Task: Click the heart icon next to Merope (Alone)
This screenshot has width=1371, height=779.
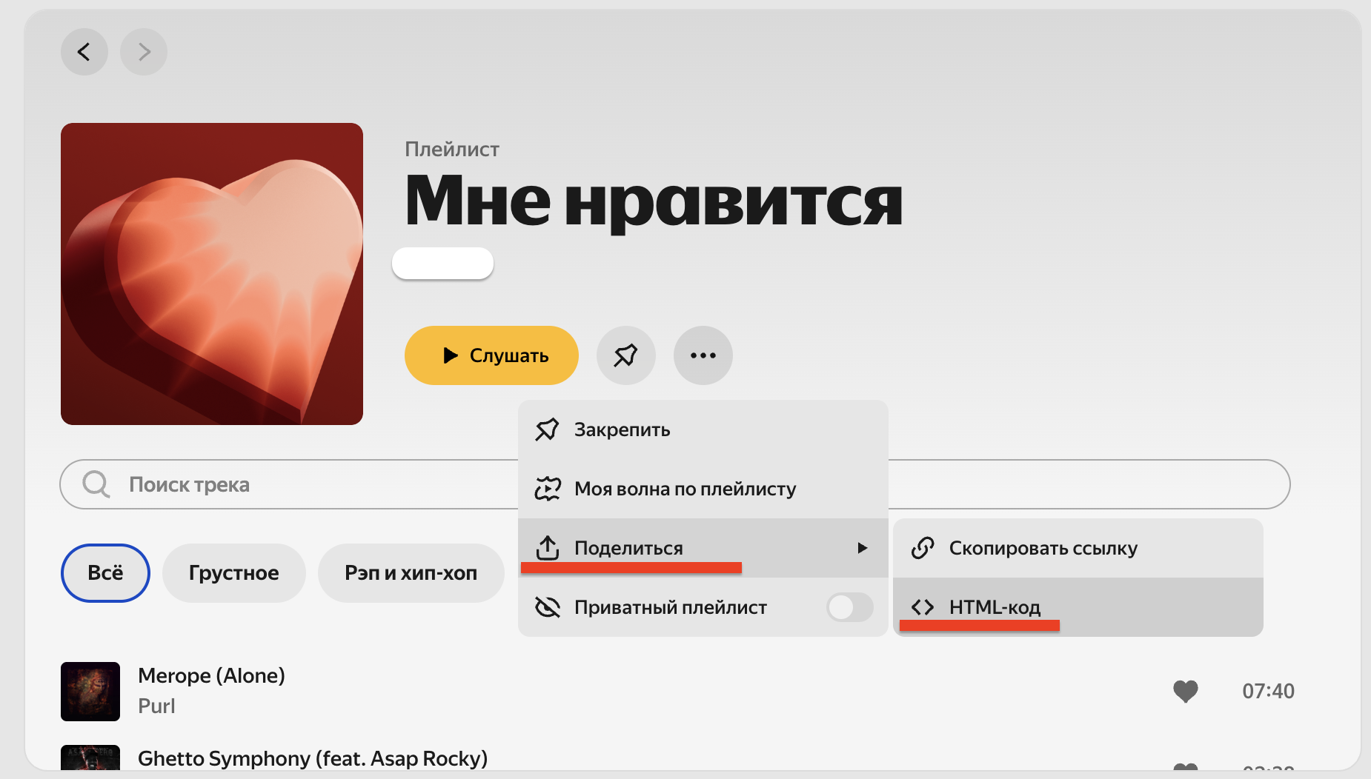Action: 1186,691
